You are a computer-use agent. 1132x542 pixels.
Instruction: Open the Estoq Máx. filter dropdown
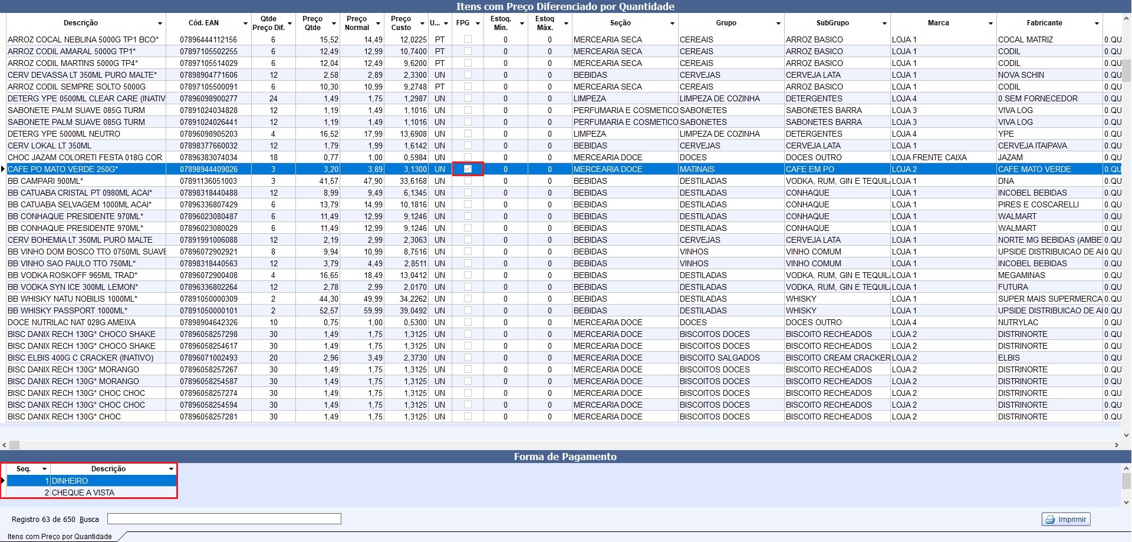click(566, 24)
